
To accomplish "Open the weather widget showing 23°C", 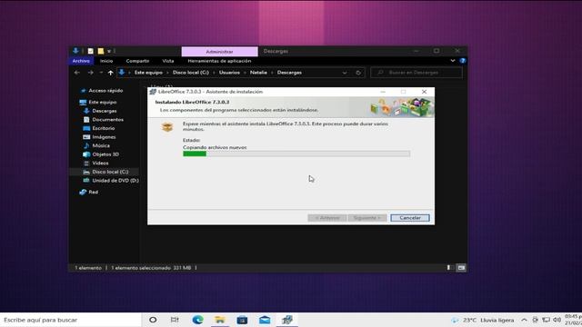I will click(x=483, y=320).
